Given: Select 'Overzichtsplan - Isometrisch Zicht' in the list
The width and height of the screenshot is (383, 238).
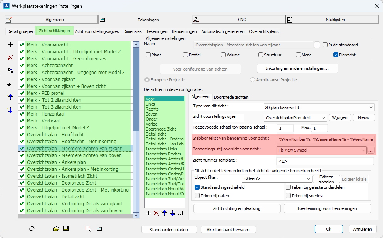Looking at the screenshot, I should [x=62, y=176].
